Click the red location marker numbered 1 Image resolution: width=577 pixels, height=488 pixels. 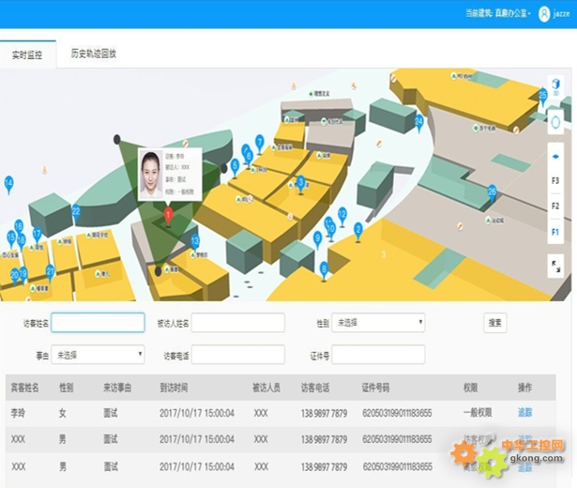coord(168,215)
